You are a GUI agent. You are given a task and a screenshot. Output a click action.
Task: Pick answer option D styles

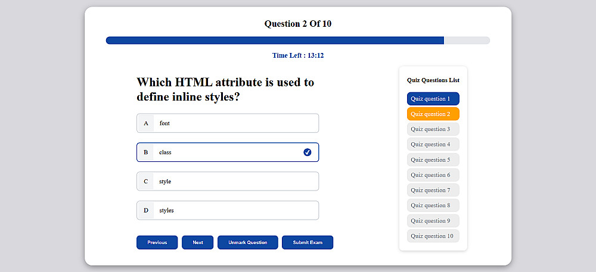coord(227,210)
